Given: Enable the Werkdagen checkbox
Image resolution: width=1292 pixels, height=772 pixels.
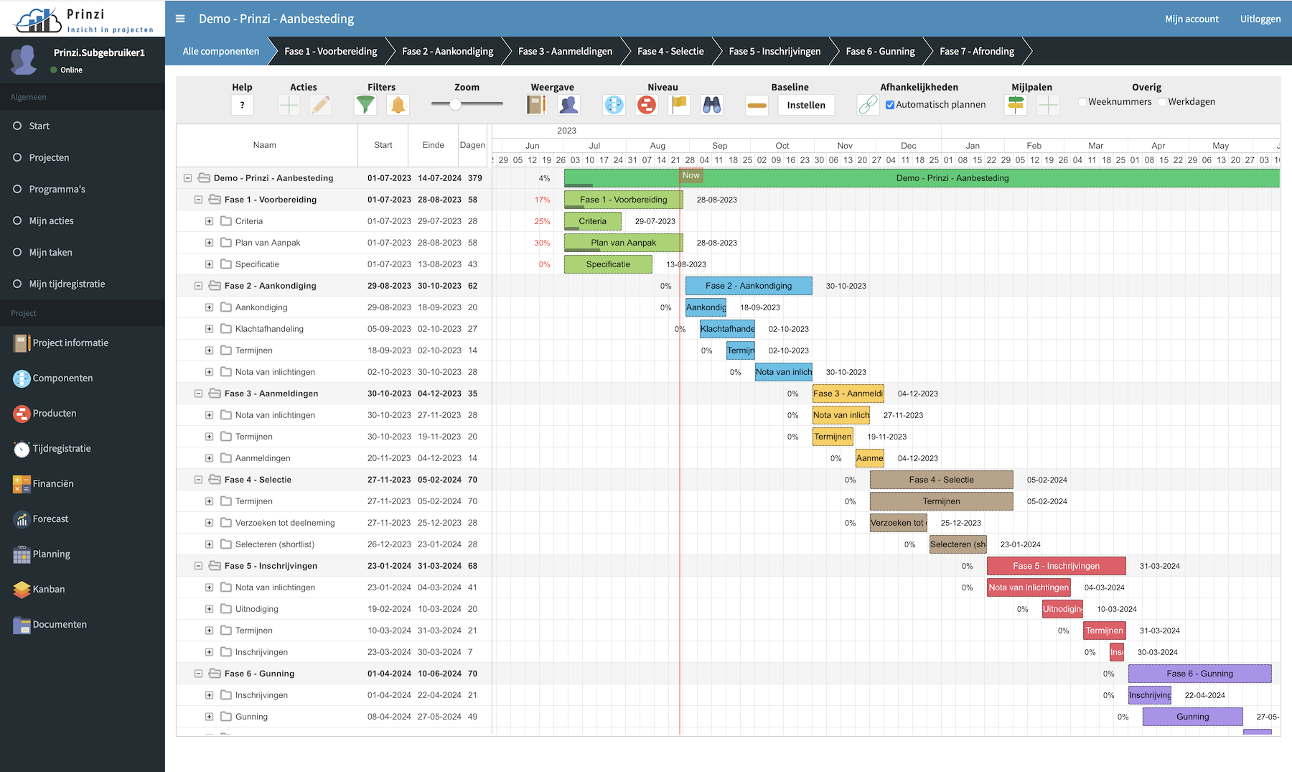Looking at the screenshot, I should click(x=1162, y=102).
